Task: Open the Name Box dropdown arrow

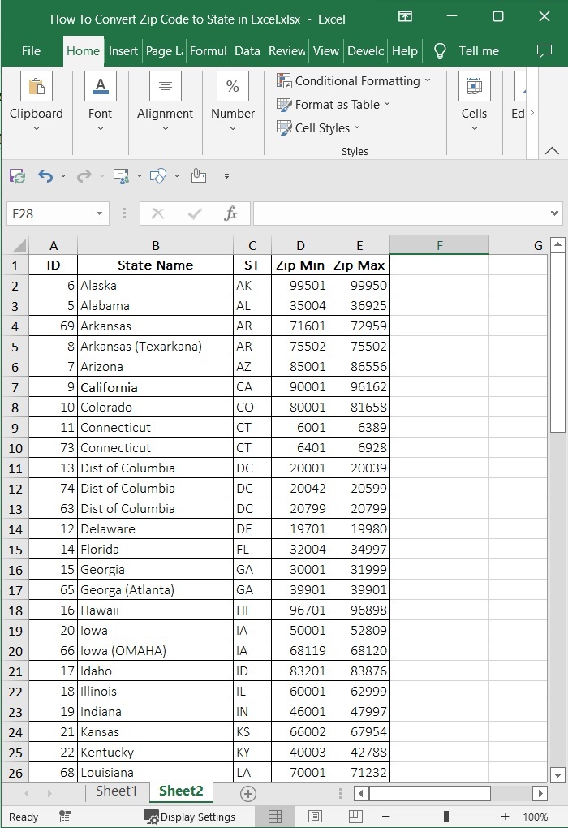Action: (x=99, y=213)
